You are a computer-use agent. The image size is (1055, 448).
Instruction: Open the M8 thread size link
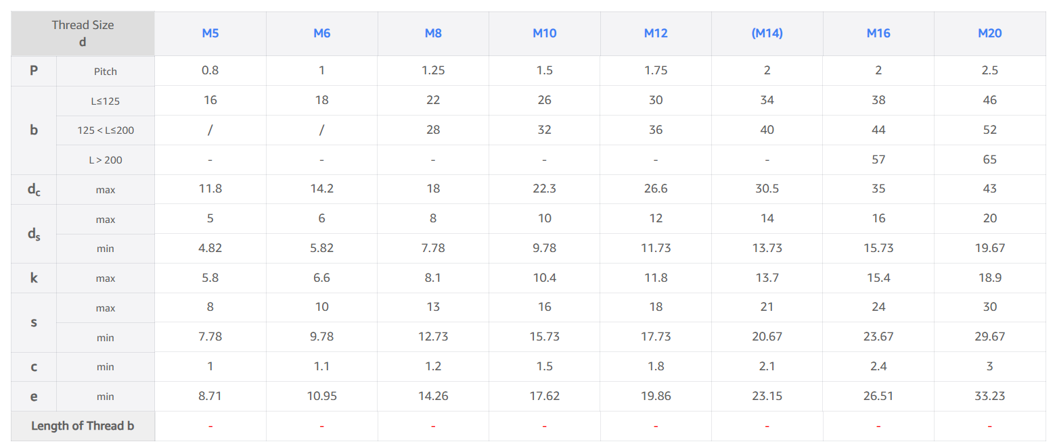[433, 33]
